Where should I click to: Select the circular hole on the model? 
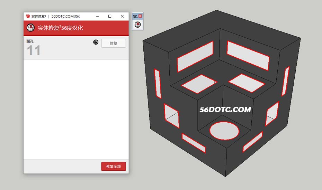point(224,131)
